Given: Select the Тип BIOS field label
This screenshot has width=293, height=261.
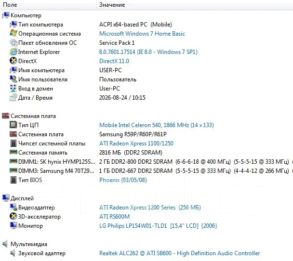Looking at the screenshot, I should click(x=30, y=180).
